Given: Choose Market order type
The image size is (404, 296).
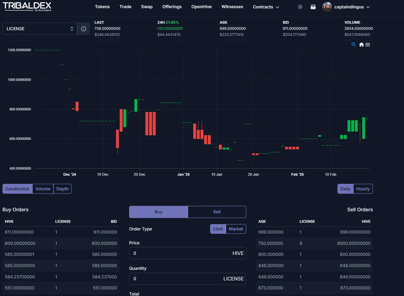Looking at the screenshot, I should point(236,229).
